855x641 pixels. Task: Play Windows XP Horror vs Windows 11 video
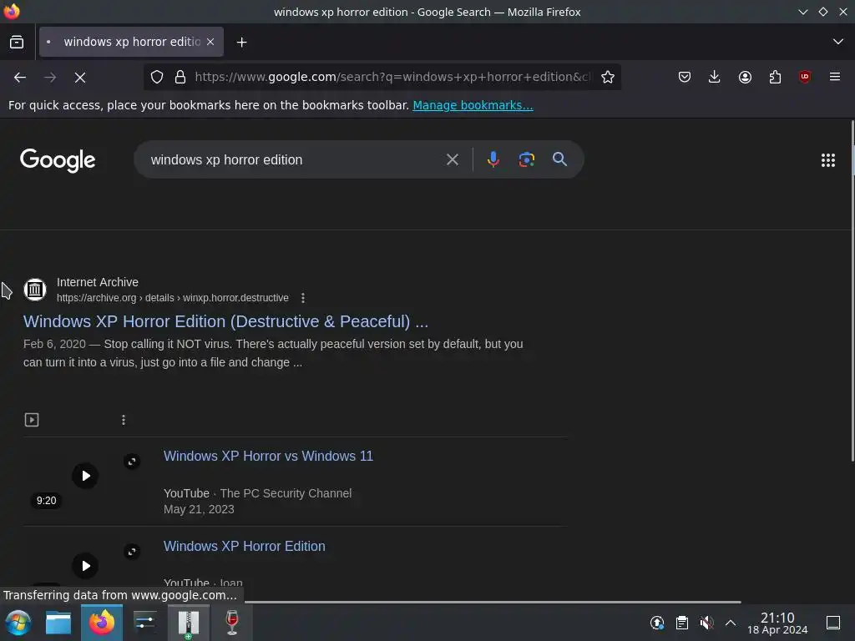tap(86, 476)
